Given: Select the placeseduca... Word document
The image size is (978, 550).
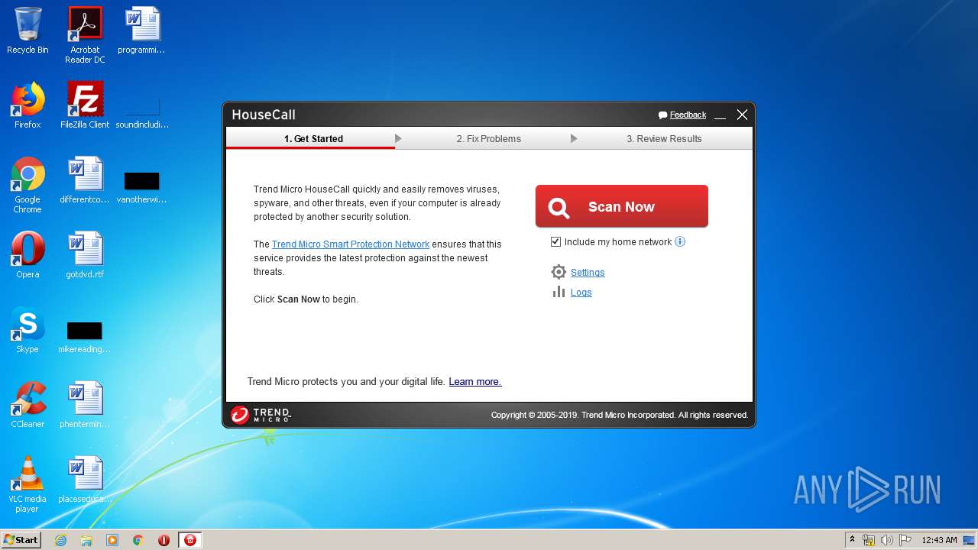Looking at the screenshot, I should 85,480.
